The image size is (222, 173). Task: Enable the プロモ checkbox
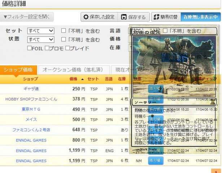[x=47, y=48]
